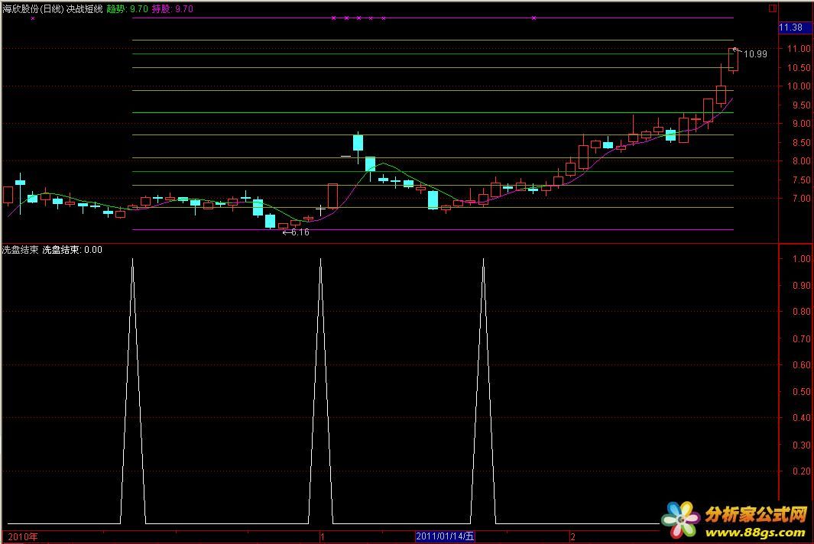Viewport: 814px width, 544px height.
Task: Click the highlighted date 2011/01/14/五
Action: pos(445,536)
